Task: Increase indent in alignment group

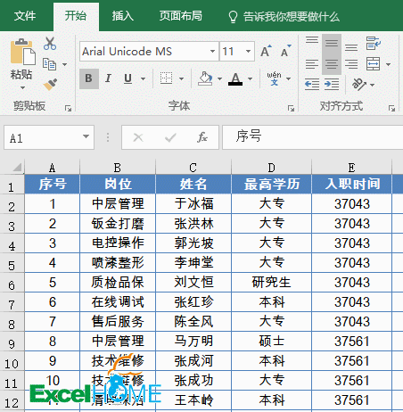Action: click(x=332, y=85)
